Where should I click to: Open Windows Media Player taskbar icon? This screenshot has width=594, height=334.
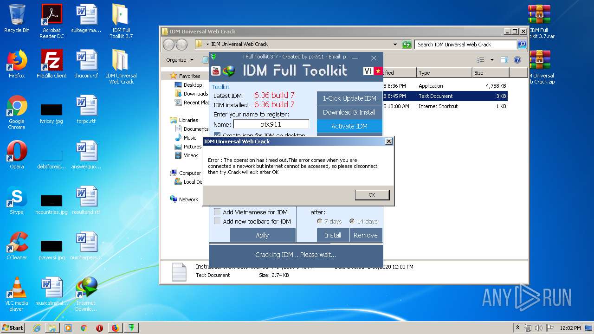68,328
